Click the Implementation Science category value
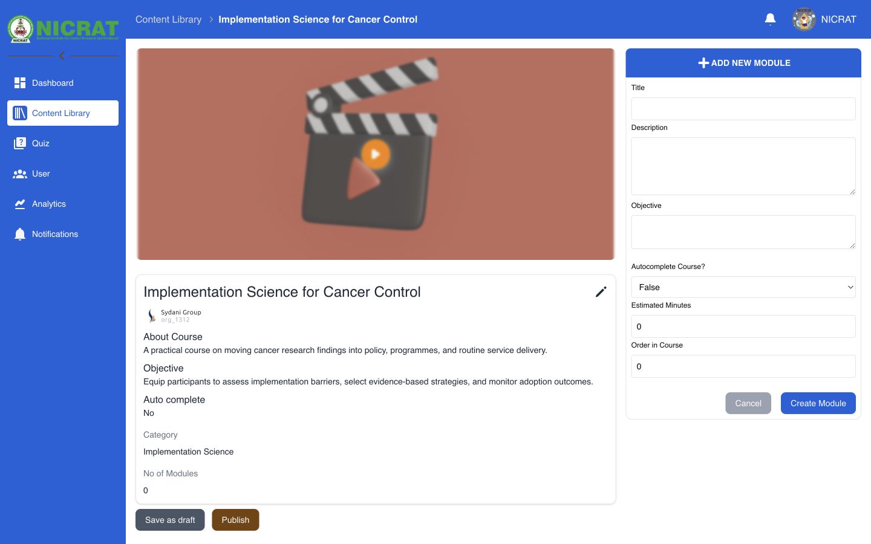The height and width of the screenshot is (544, 871). pyautogui.click(x=188, y=452)
